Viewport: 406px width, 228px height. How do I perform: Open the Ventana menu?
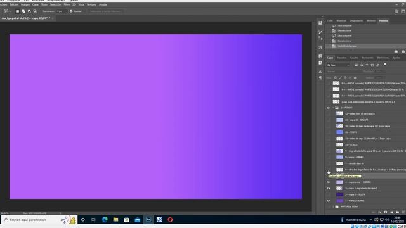[x=91, y=4]
